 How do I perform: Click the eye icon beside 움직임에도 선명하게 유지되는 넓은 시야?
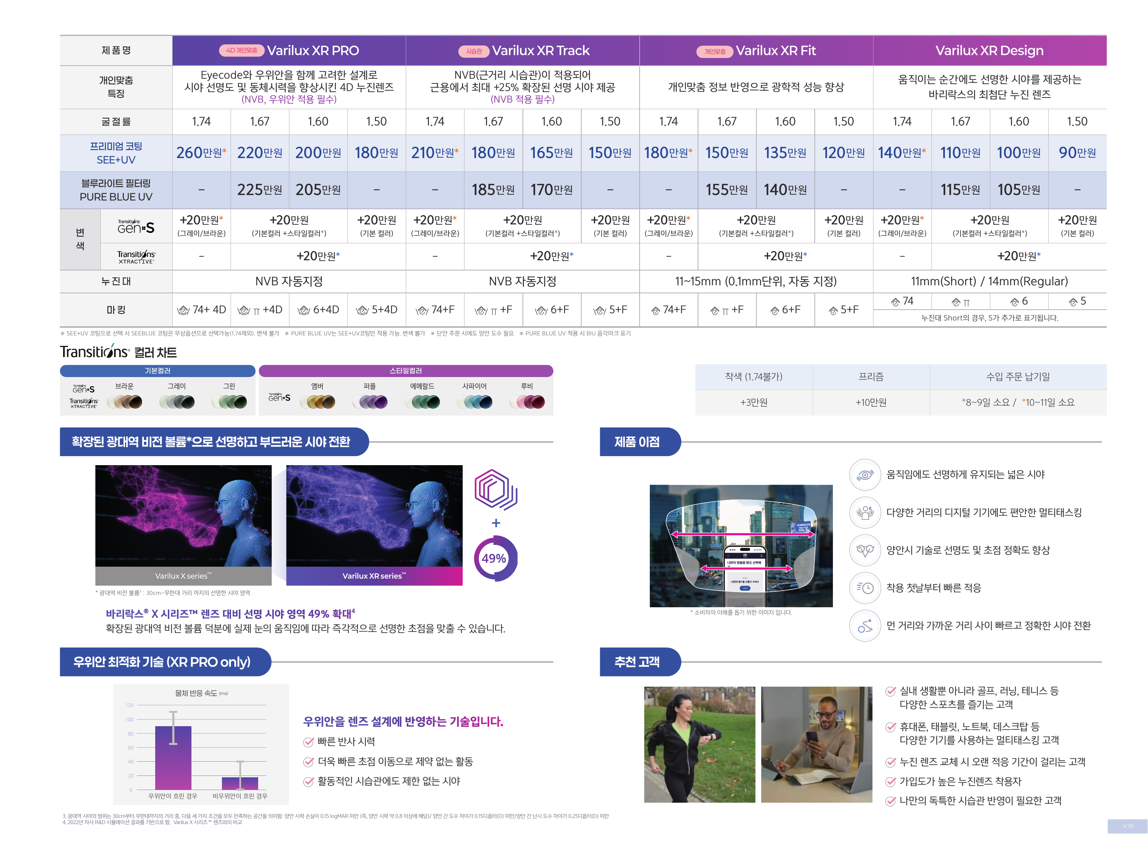865,475
